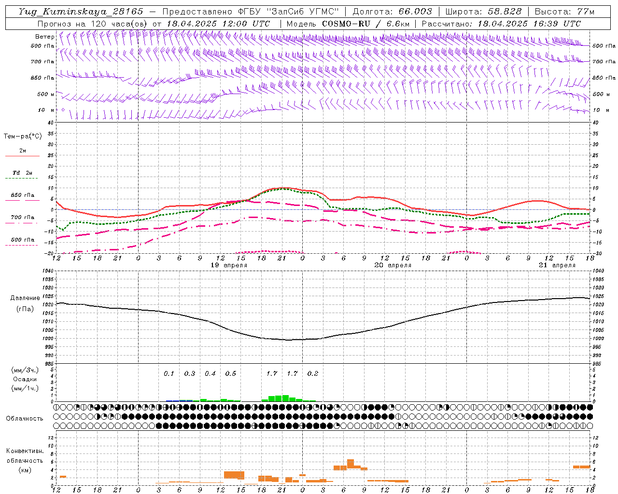Click the 700 гПа temperature legend entry
This screenshot has width=618, height=494.
click(22, 218)
